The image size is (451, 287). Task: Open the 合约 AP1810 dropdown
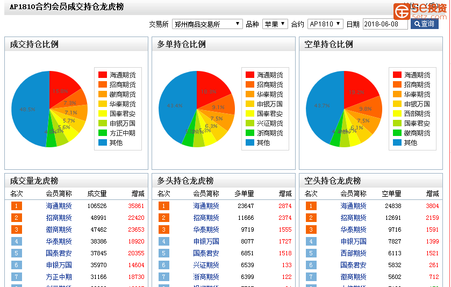point(325,24)
